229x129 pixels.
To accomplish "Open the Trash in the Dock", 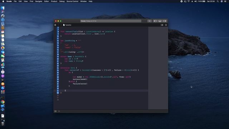I will pos(3,124).
